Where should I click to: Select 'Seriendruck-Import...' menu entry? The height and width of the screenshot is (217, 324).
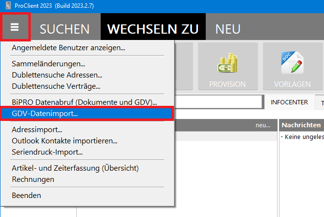coord(47,152)
